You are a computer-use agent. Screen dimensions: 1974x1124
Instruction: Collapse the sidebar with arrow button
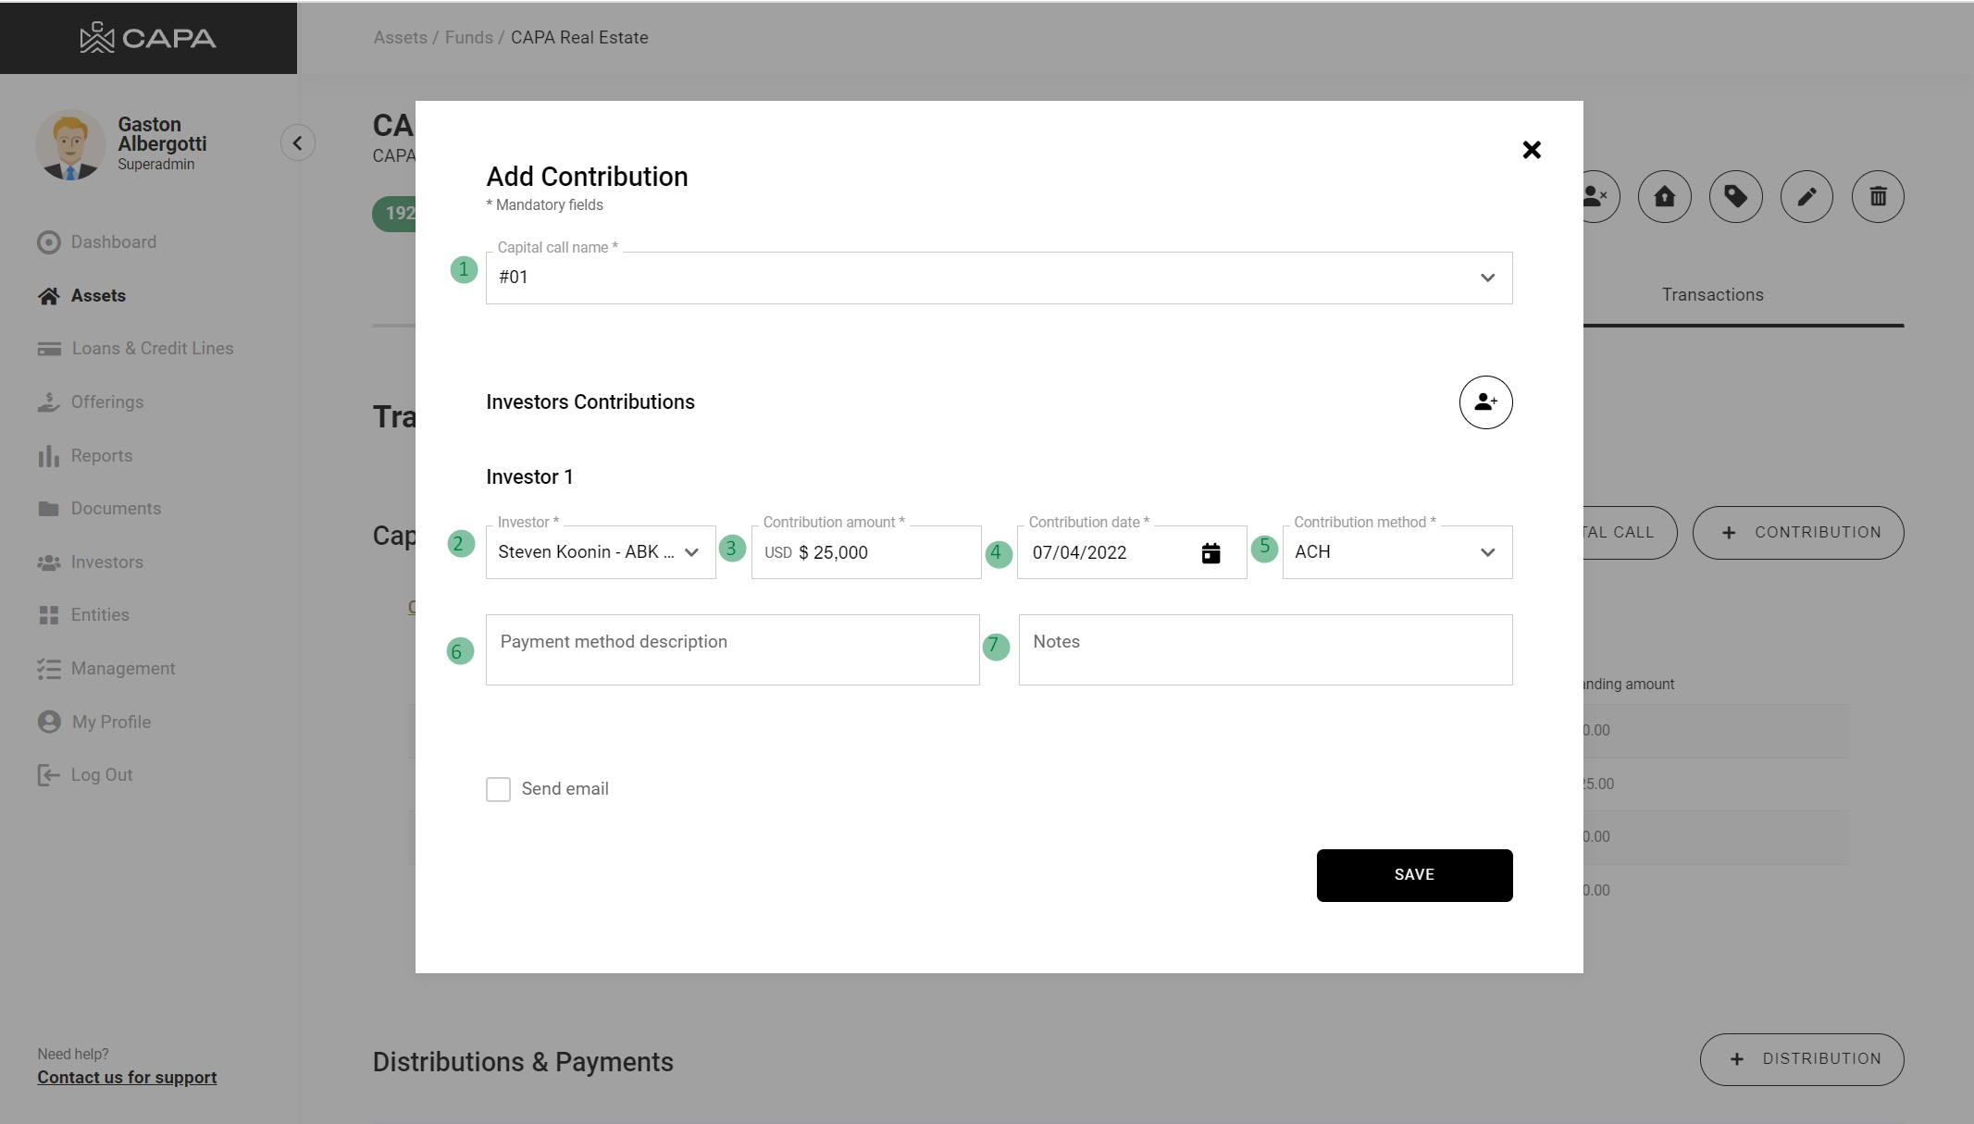coord(297,143)
